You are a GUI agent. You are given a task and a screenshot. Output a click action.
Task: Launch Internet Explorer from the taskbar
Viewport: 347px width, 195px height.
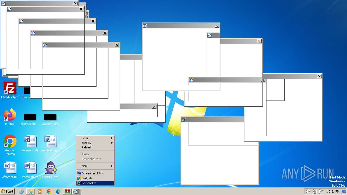point(21,191)
